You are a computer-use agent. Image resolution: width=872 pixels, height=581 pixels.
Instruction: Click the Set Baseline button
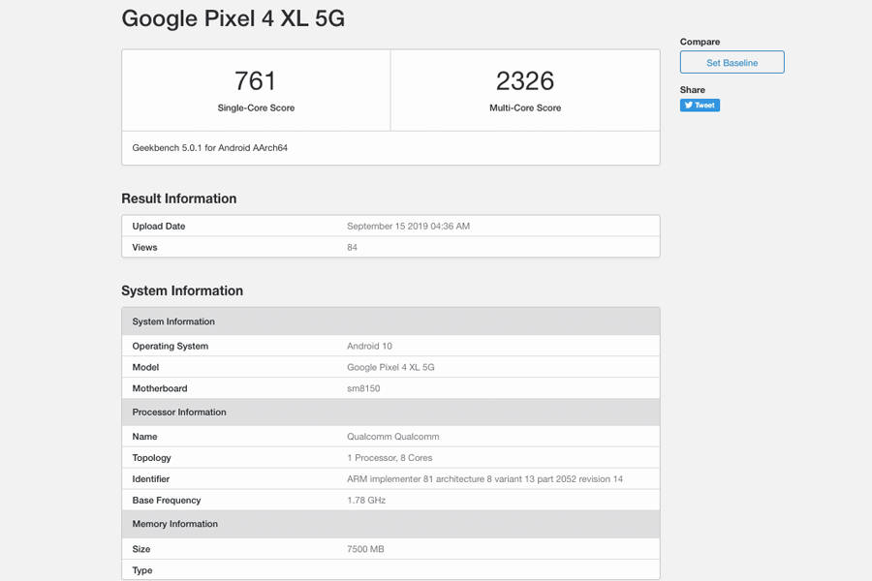coord(732,62)
